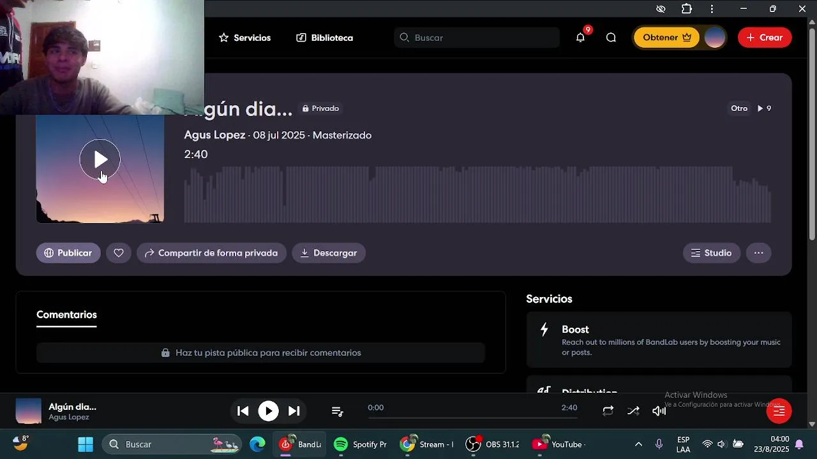Click the system volume tray icon

tap(722, 444)
